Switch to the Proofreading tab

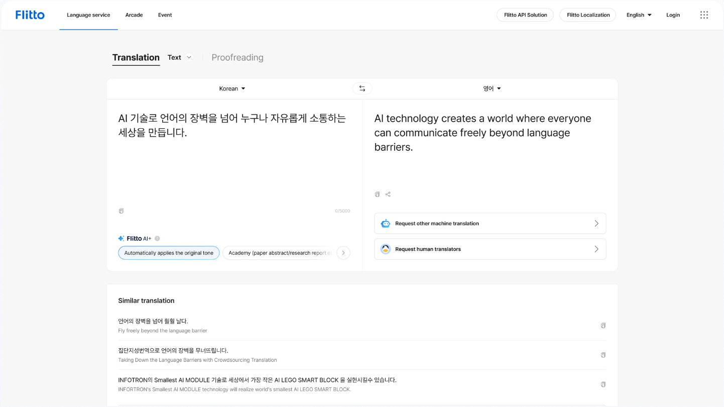pos(237,57)
